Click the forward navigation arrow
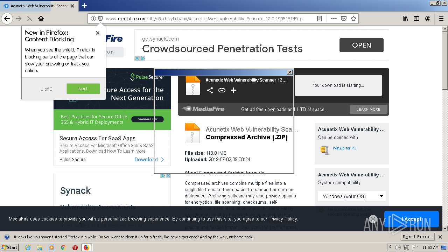 tap(19, 19)
